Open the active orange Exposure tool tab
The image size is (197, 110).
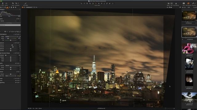pyautogui.click(x=7, y=7)
